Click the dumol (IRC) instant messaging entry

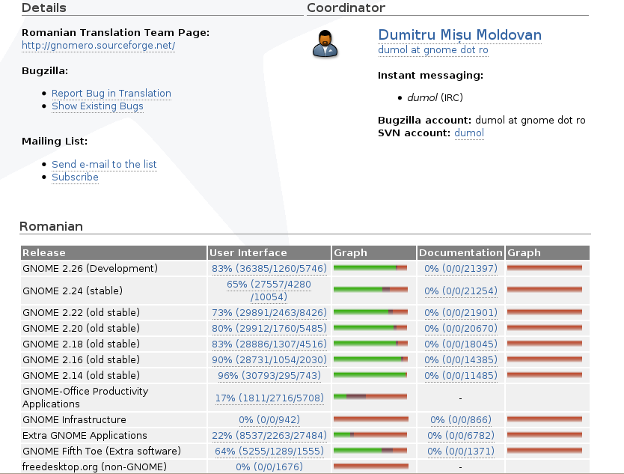point(435,97)
